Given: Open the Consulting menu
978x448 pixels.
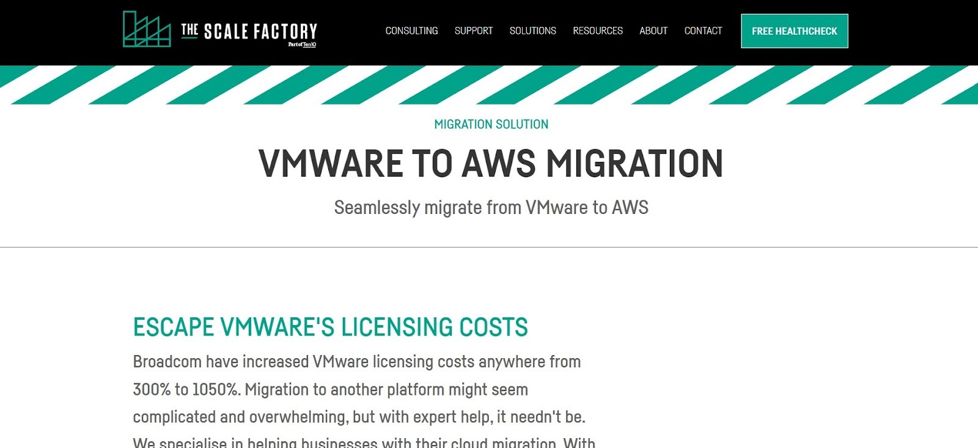Looking at the screenshot, I should 411,31.
